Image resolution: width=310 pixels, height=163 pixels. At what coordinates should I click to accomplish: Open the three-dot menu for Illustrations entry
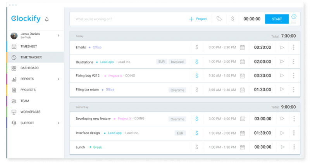click(294, 62)
